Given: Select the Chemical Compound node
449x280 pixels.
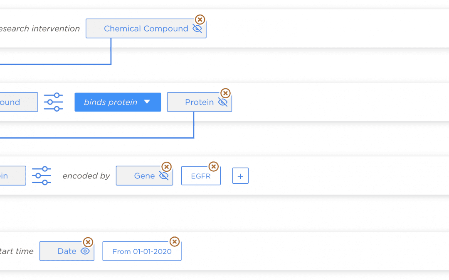Looking at the screenshot, I should 146,29.
